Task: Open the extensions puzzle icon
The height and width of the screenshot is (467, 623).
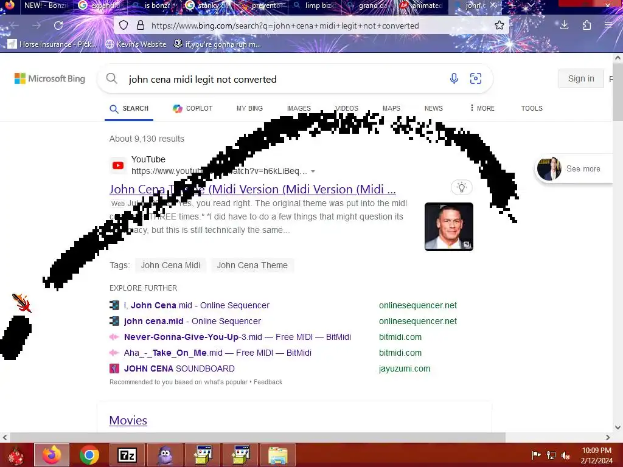Action: (x=586, y=26)
